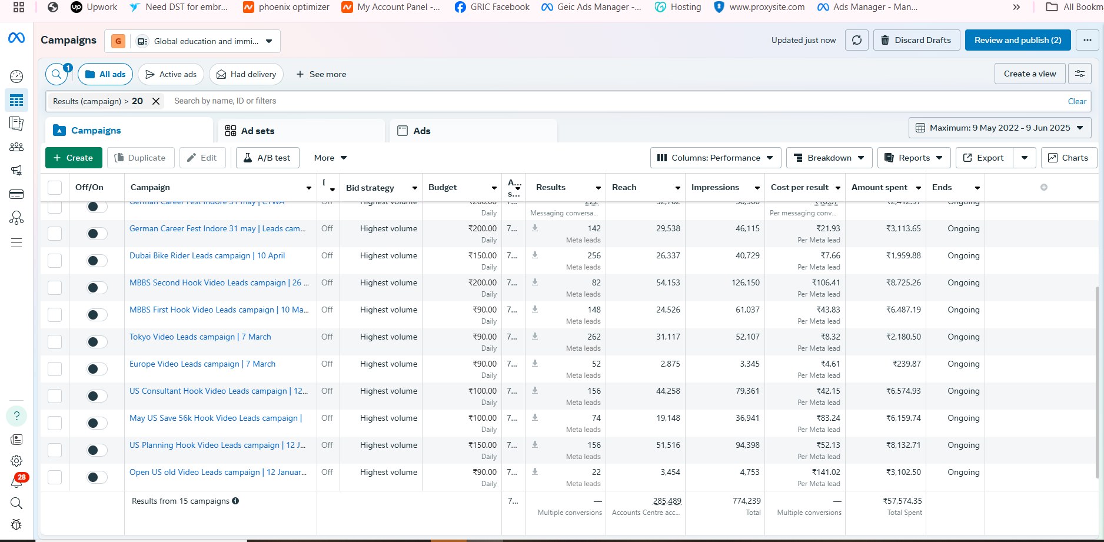
Task: Click Review and publish (2) button
Action: point(1017,40)
